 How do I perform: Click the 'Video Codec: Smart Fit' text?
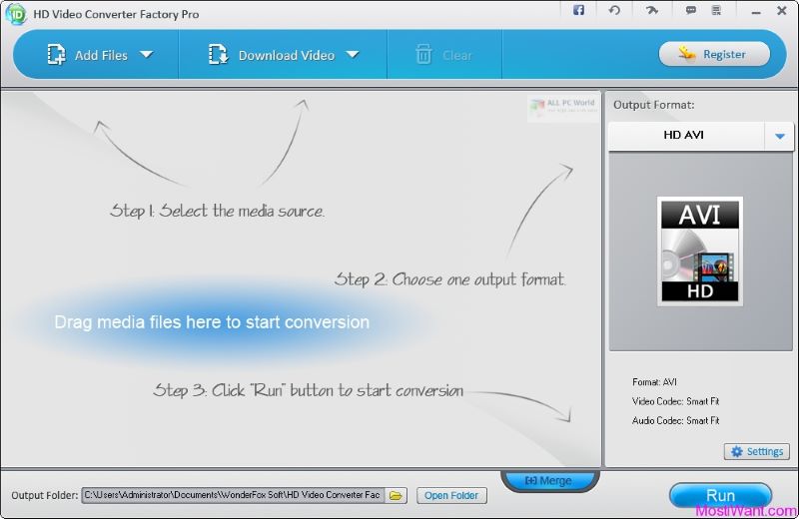click(675, 401)
